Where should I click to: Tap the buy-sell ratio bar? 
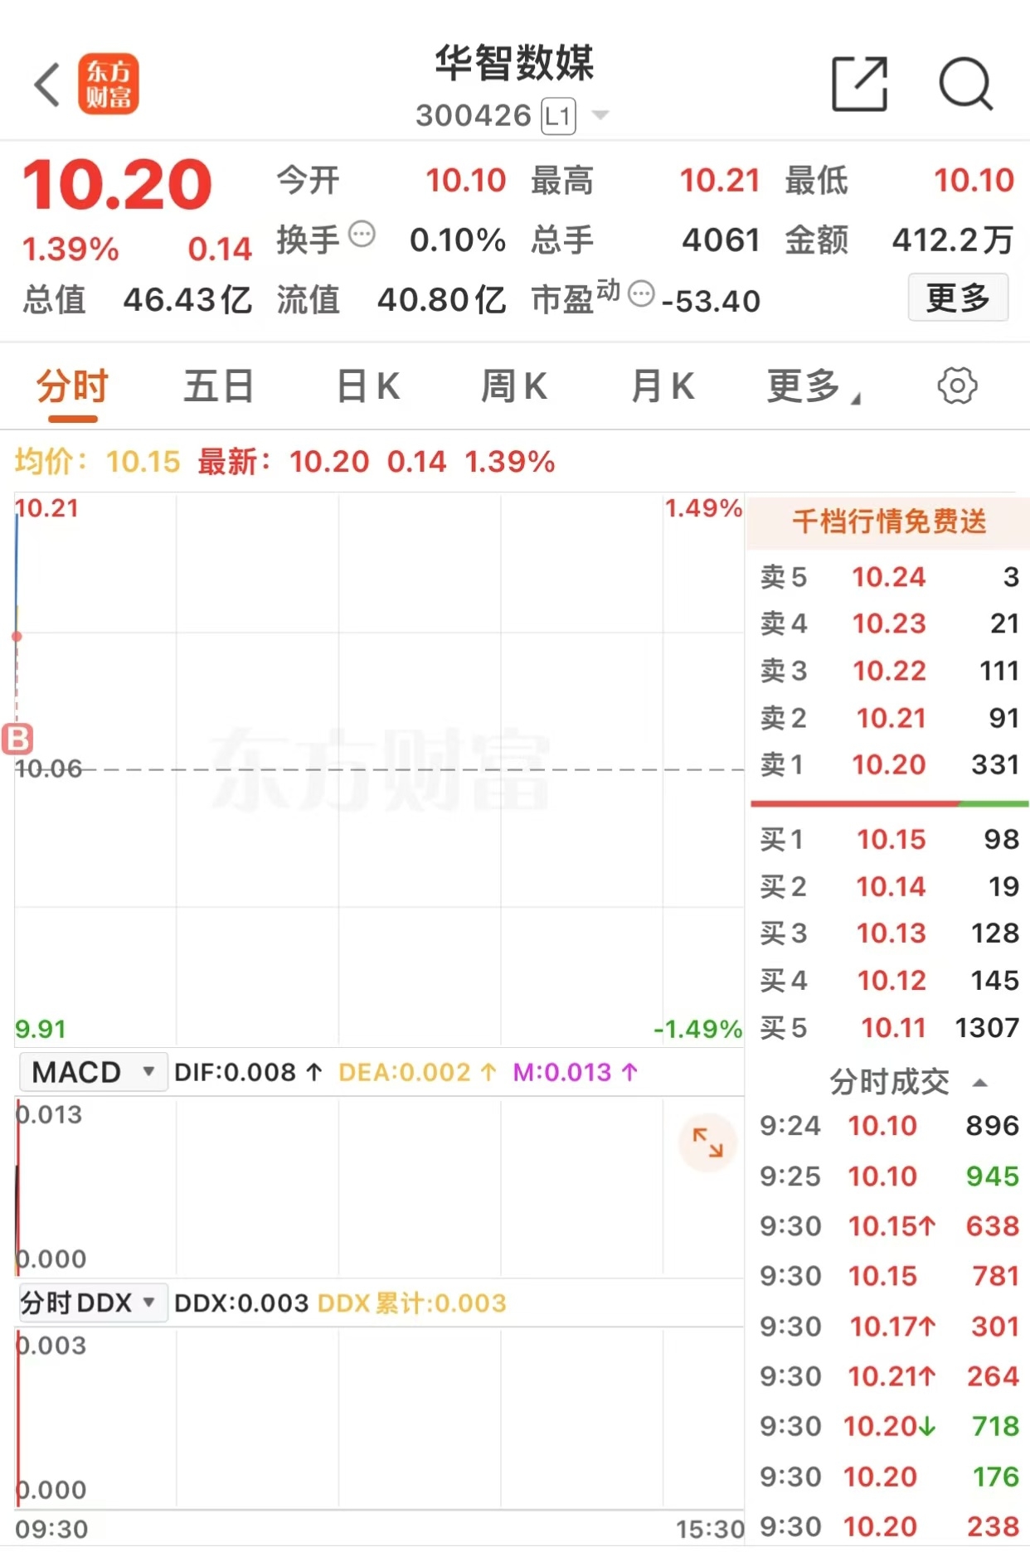889,803
